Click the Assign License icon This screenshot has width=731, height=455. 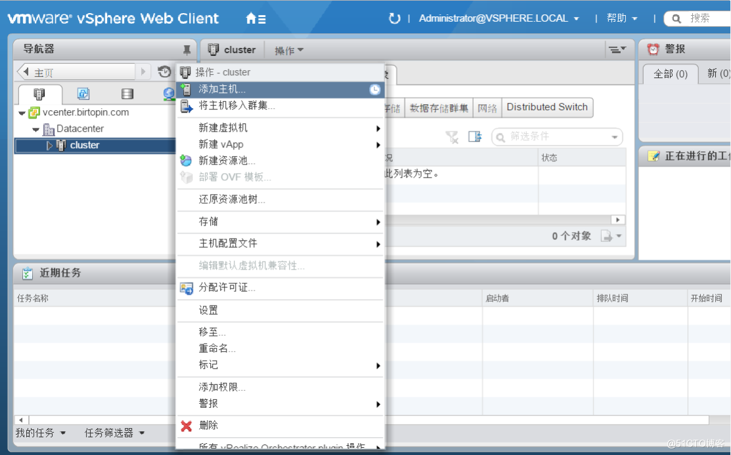(x=187, y=288)
